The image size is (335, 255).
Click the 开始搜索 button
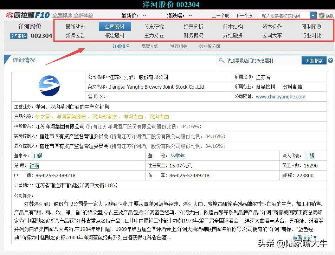314,61
